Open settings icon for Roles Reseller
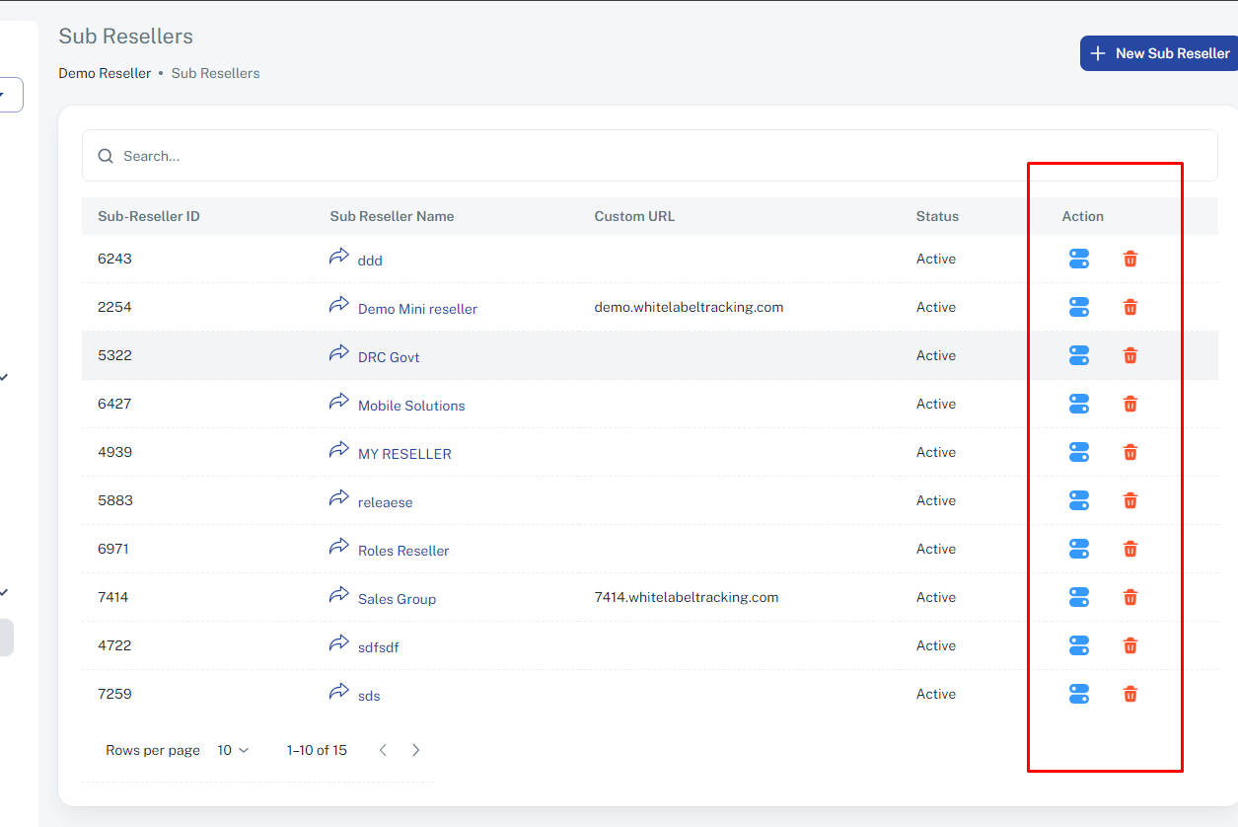Image resolution: width=1238 pixels, height=827 pixels. pyautogui.click(x=1079, y=549)
